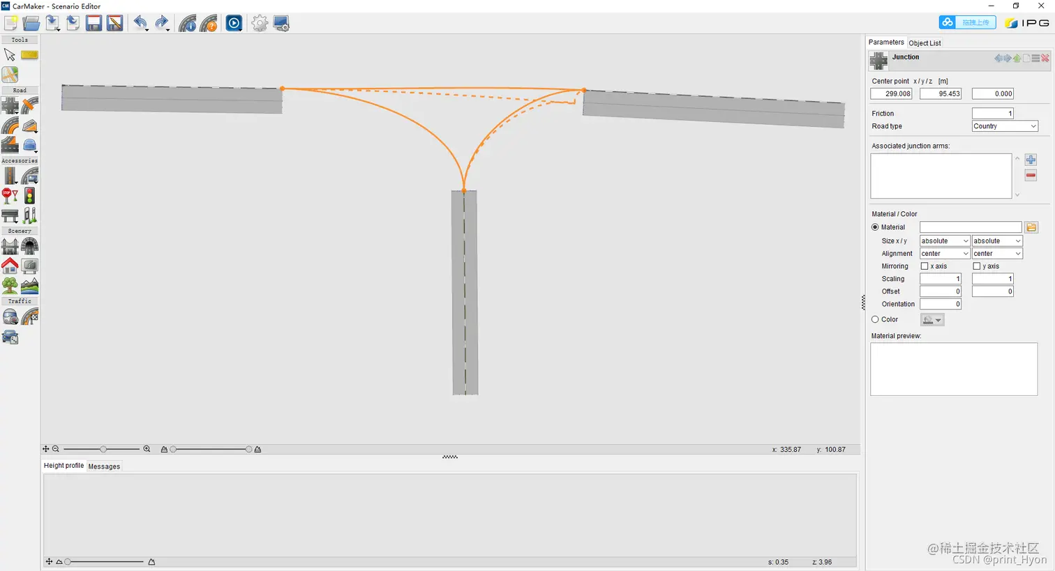Click the blue cloud upload button
Viewport: 1055px width, 571px height.
point(967,22)
